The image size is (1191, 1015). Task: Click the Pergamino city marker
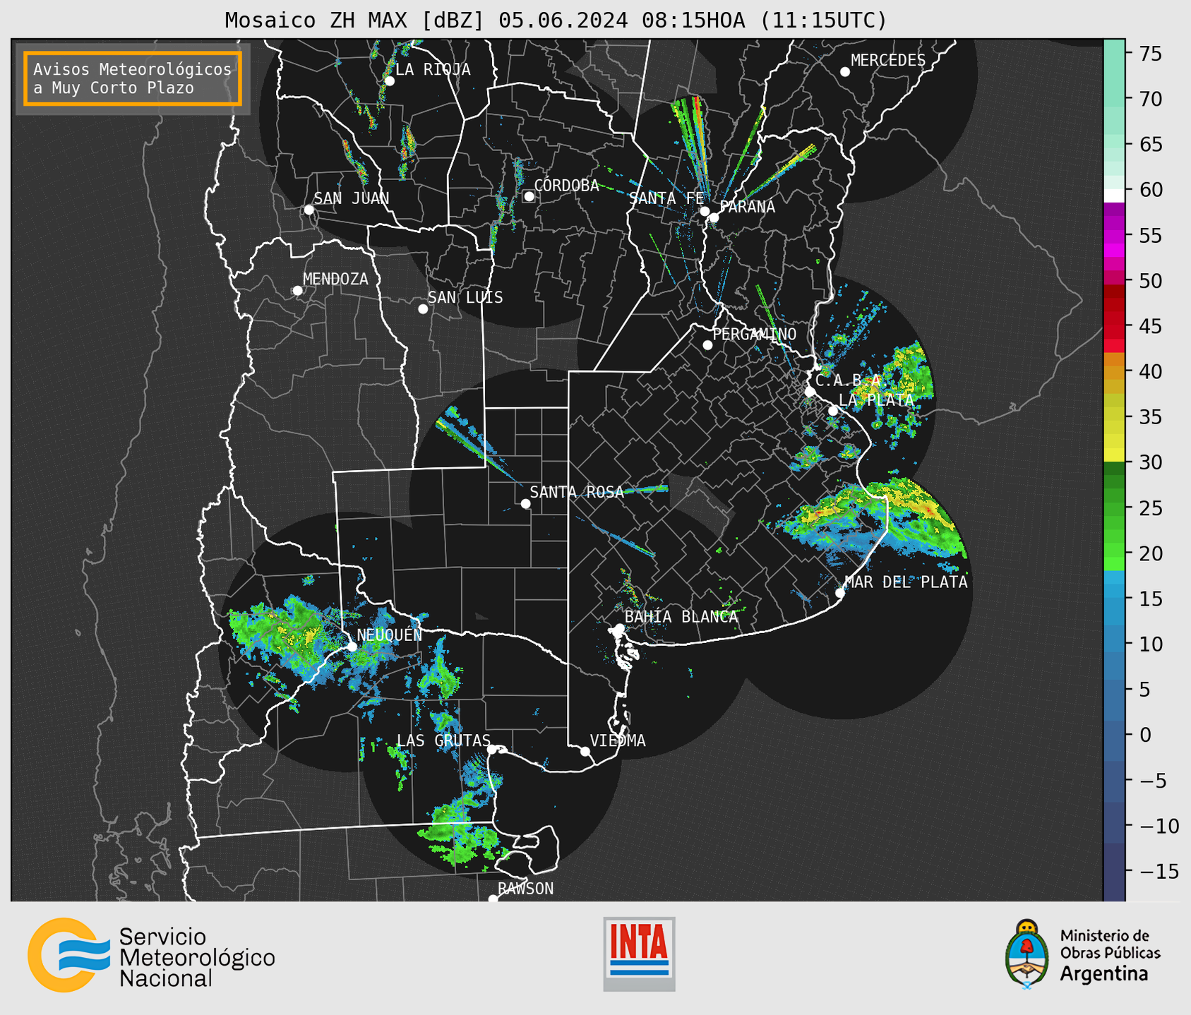[x=707, y=345]
